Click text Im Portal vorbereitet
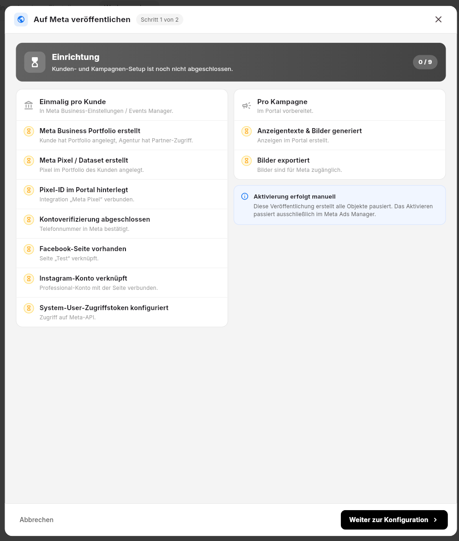This screenshot has width=459, height=541. (285, 111)
